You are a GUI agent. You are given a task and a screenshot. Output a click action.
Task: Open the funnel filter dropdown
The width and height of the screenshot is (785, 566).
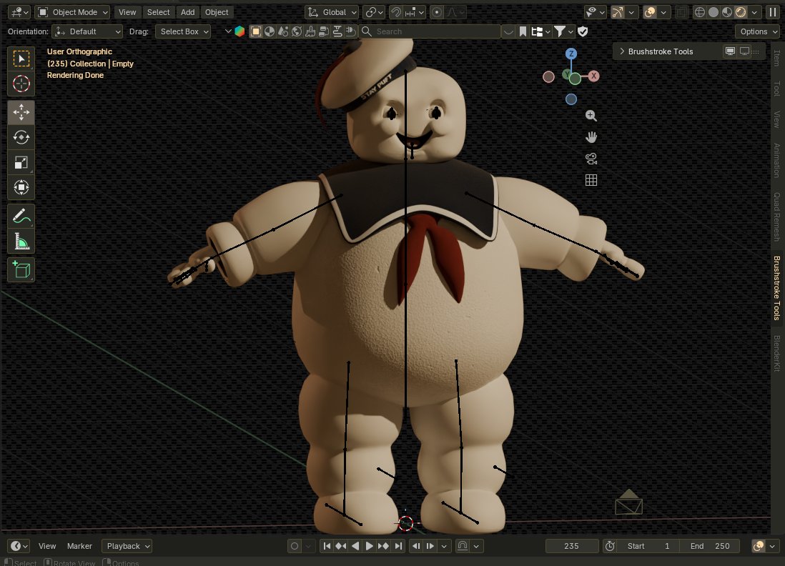pyautogui.click(x=563, y=31)
